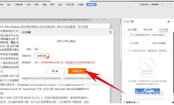174x105 pixels.
Task: Switch to the 引用 ribbon tab
Action: coord(29,5)
